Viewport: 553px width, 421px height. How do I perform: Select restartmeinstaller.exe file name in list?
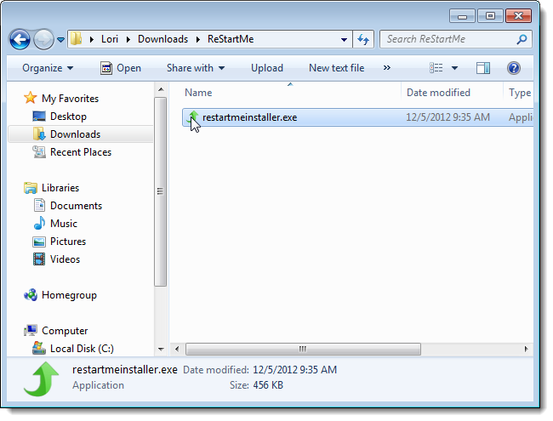(x=249, y=117)
